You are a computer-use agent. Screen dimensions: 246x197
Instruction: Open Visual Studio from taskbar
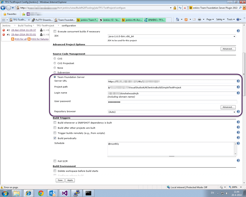(x=65, y=193)
